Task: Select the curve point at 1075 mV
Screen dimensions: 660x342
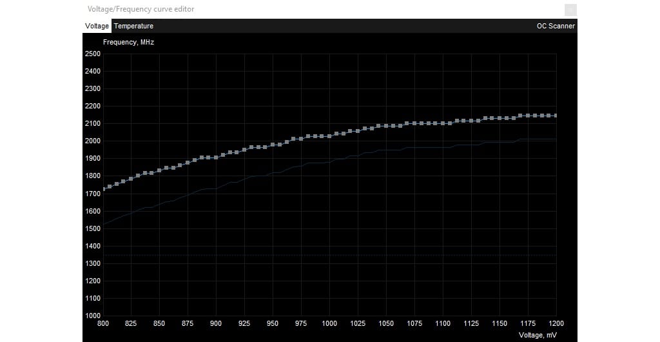Action: pyautogui.click(x=414, y=123)
